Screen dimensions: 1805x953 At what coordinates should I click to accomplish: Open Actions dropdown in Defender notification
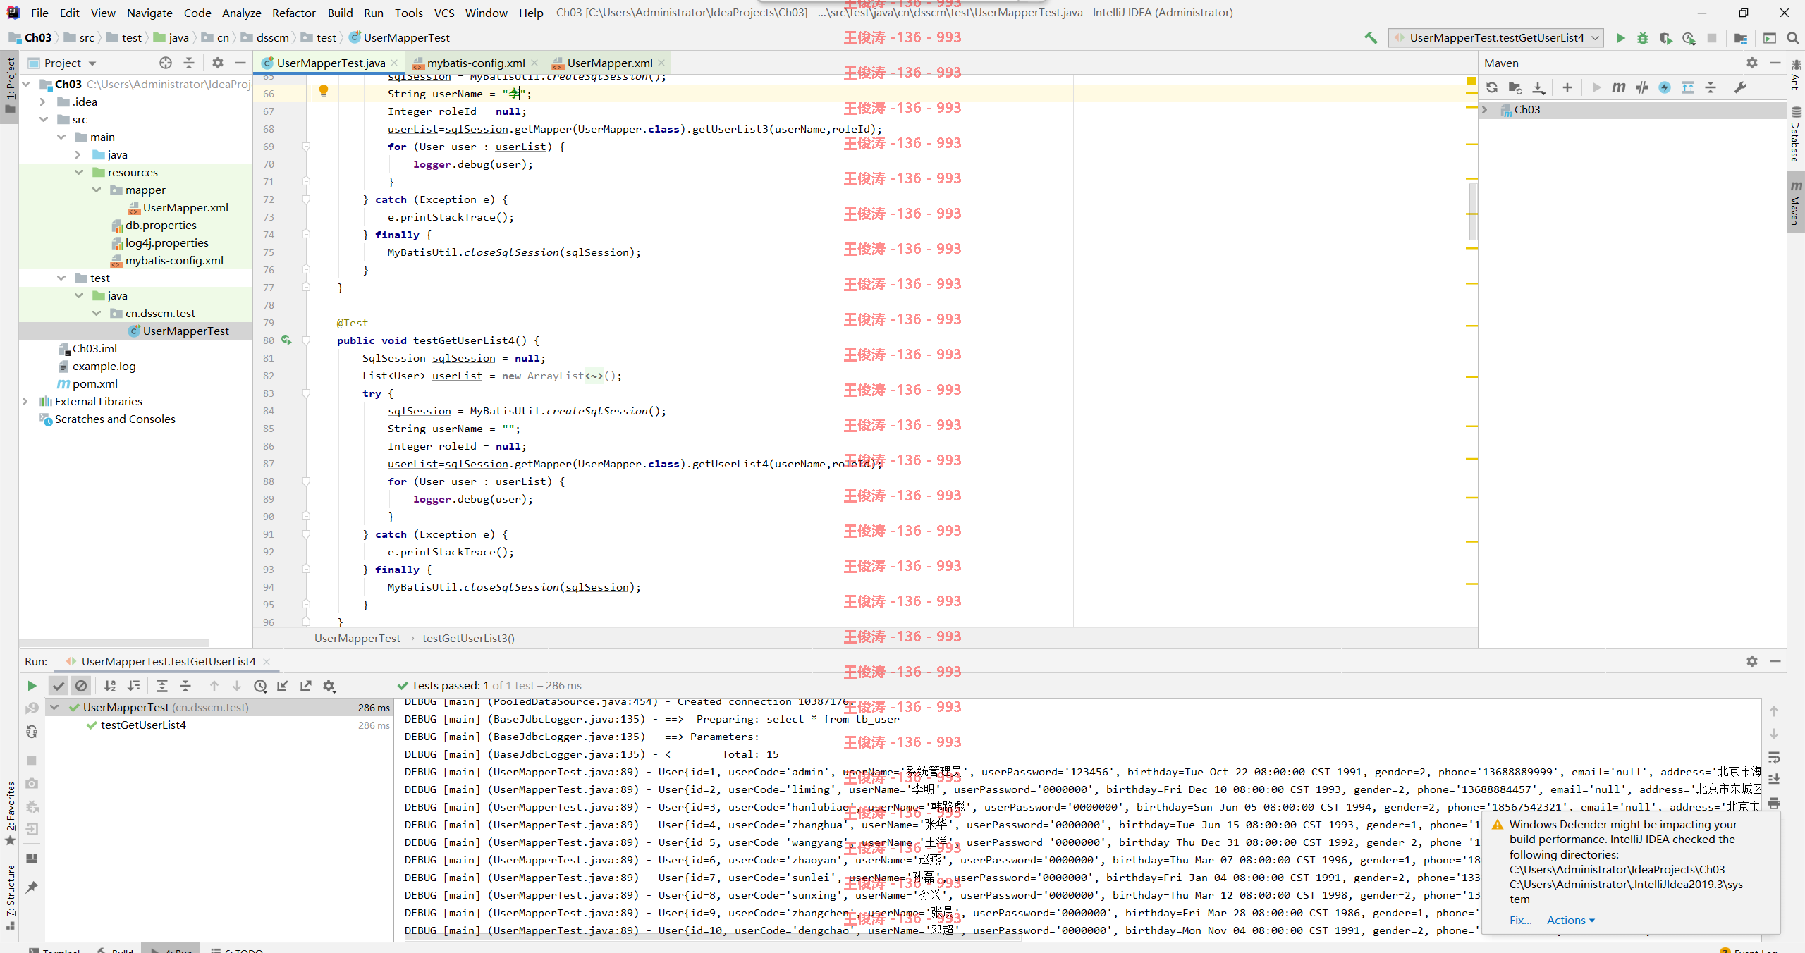coord(1570,920)
